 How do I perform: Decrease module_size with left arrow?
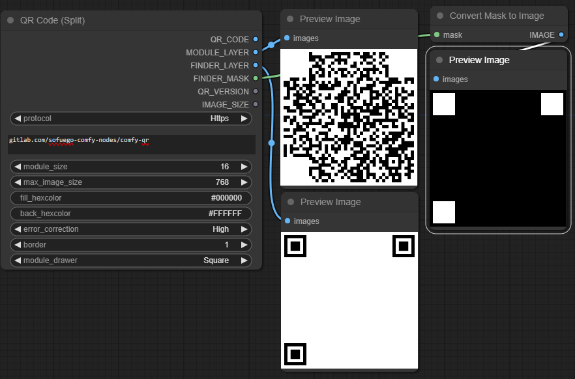pos(17,167)
